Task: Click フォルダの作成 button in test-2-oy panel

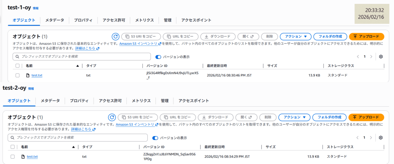Action: coord(329,117)
